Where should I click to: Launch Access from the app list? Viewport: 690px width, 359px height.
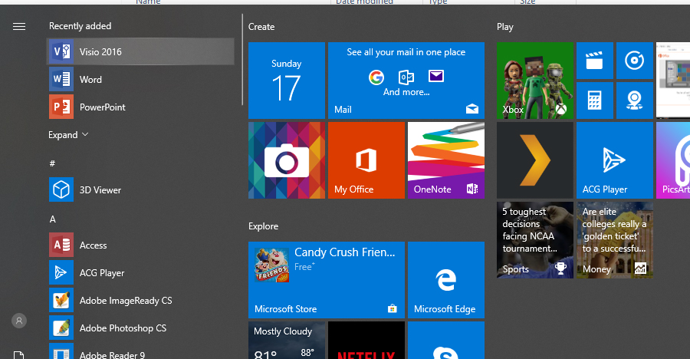pyautogui.click(x=140, y=245)
